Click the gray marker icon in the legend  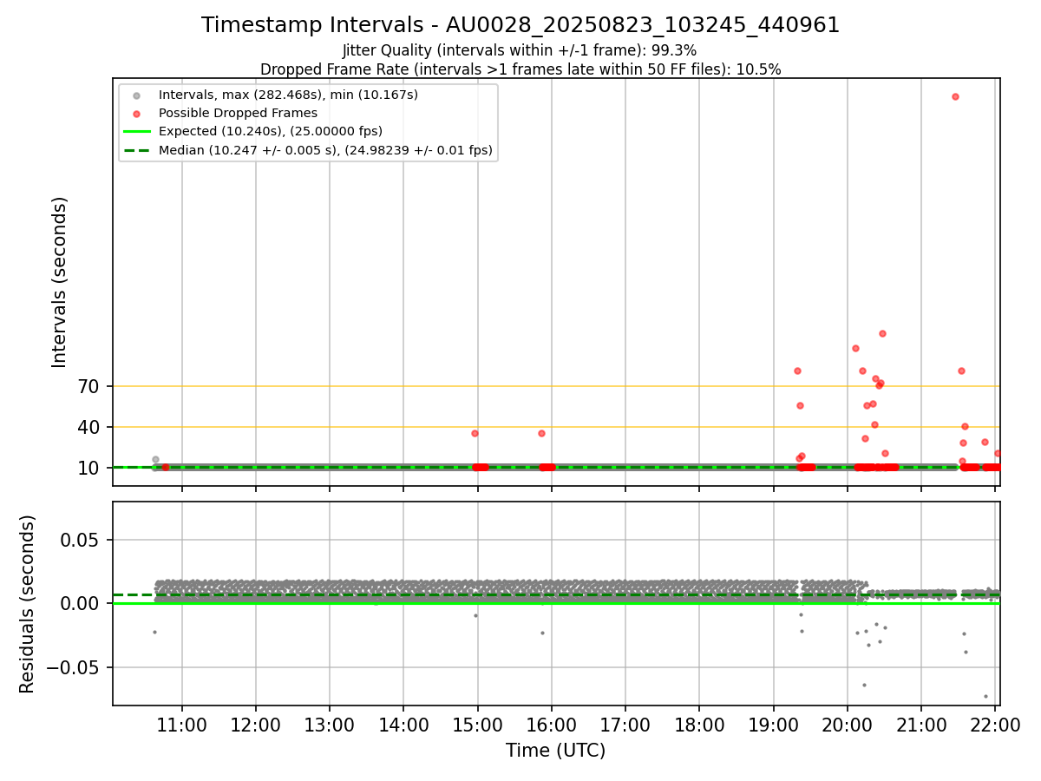pyautogui.click(x=136, y=95)
